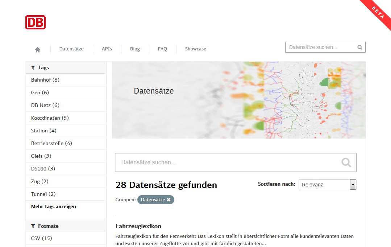The height and width of the screenshot is (247, 391).
Task: Open the Blog page
Action: [x=135, y=49]
